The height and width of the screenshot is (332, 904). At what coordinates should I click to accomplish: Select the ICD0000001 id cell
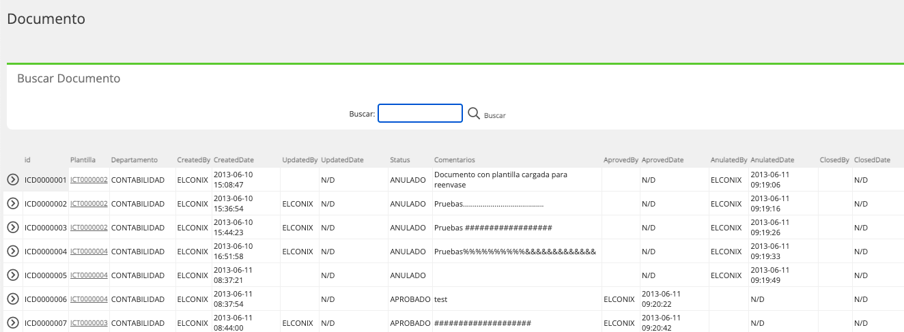click(46, 180)
